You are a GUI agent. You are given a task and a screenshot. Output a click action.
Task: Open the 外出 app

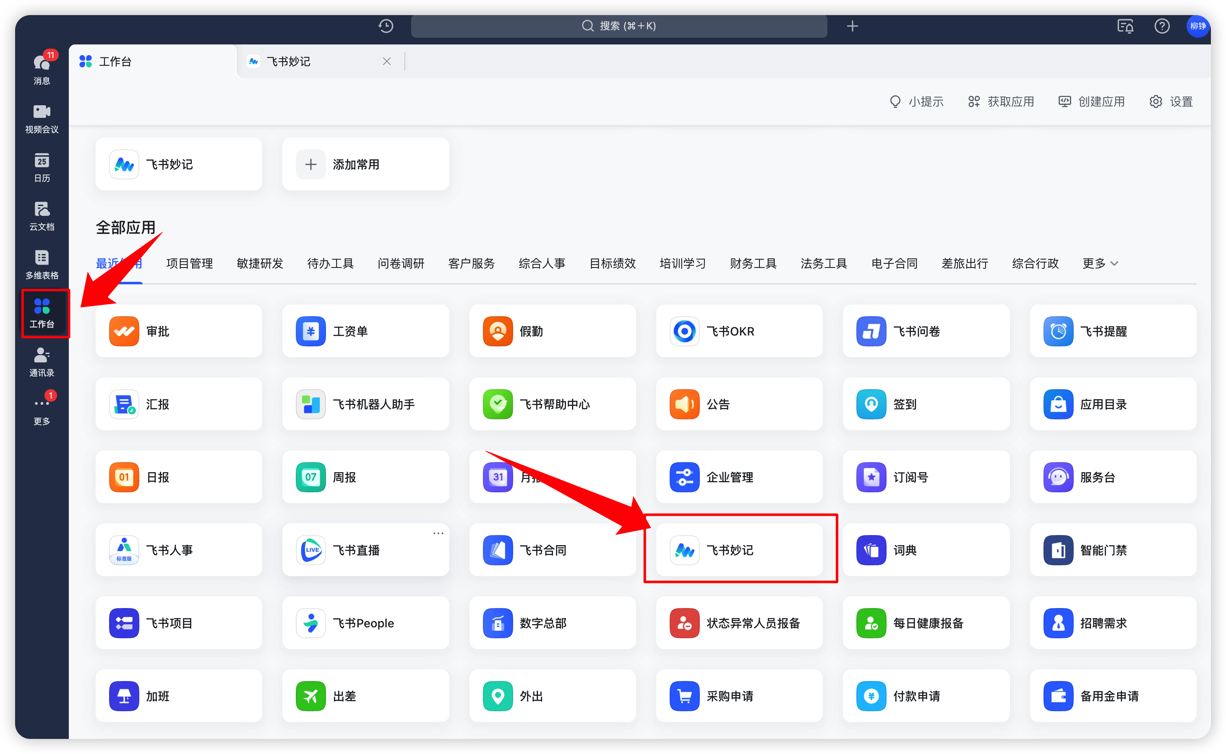pos(552,696)
